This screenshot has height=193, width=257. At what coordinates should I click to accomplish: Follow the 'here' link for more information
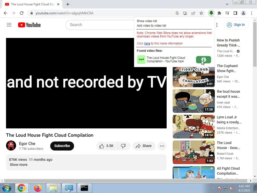[x=147, y=43]
